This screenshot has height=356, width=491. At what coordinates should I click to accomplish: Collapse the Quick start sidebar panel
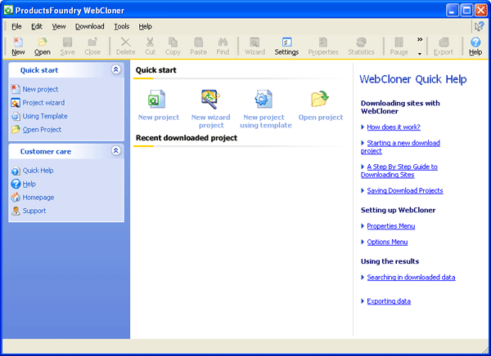click(116, 69)
